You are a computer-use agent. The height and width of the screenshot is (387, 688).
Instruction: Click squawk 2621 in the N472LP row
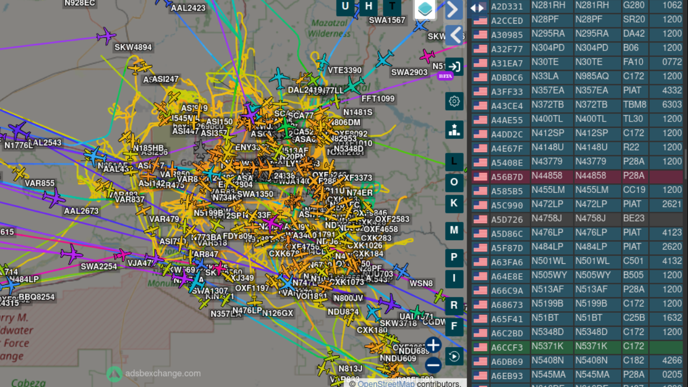672,205
